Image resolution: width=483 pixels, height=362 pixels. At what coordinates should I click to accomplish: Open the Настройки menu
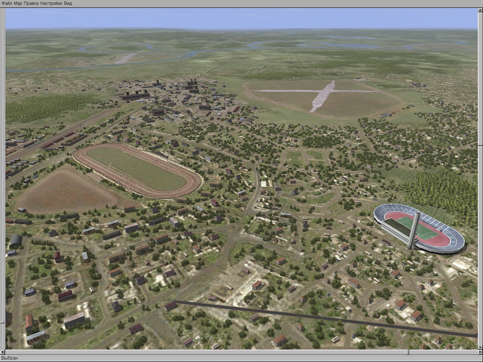51,3
